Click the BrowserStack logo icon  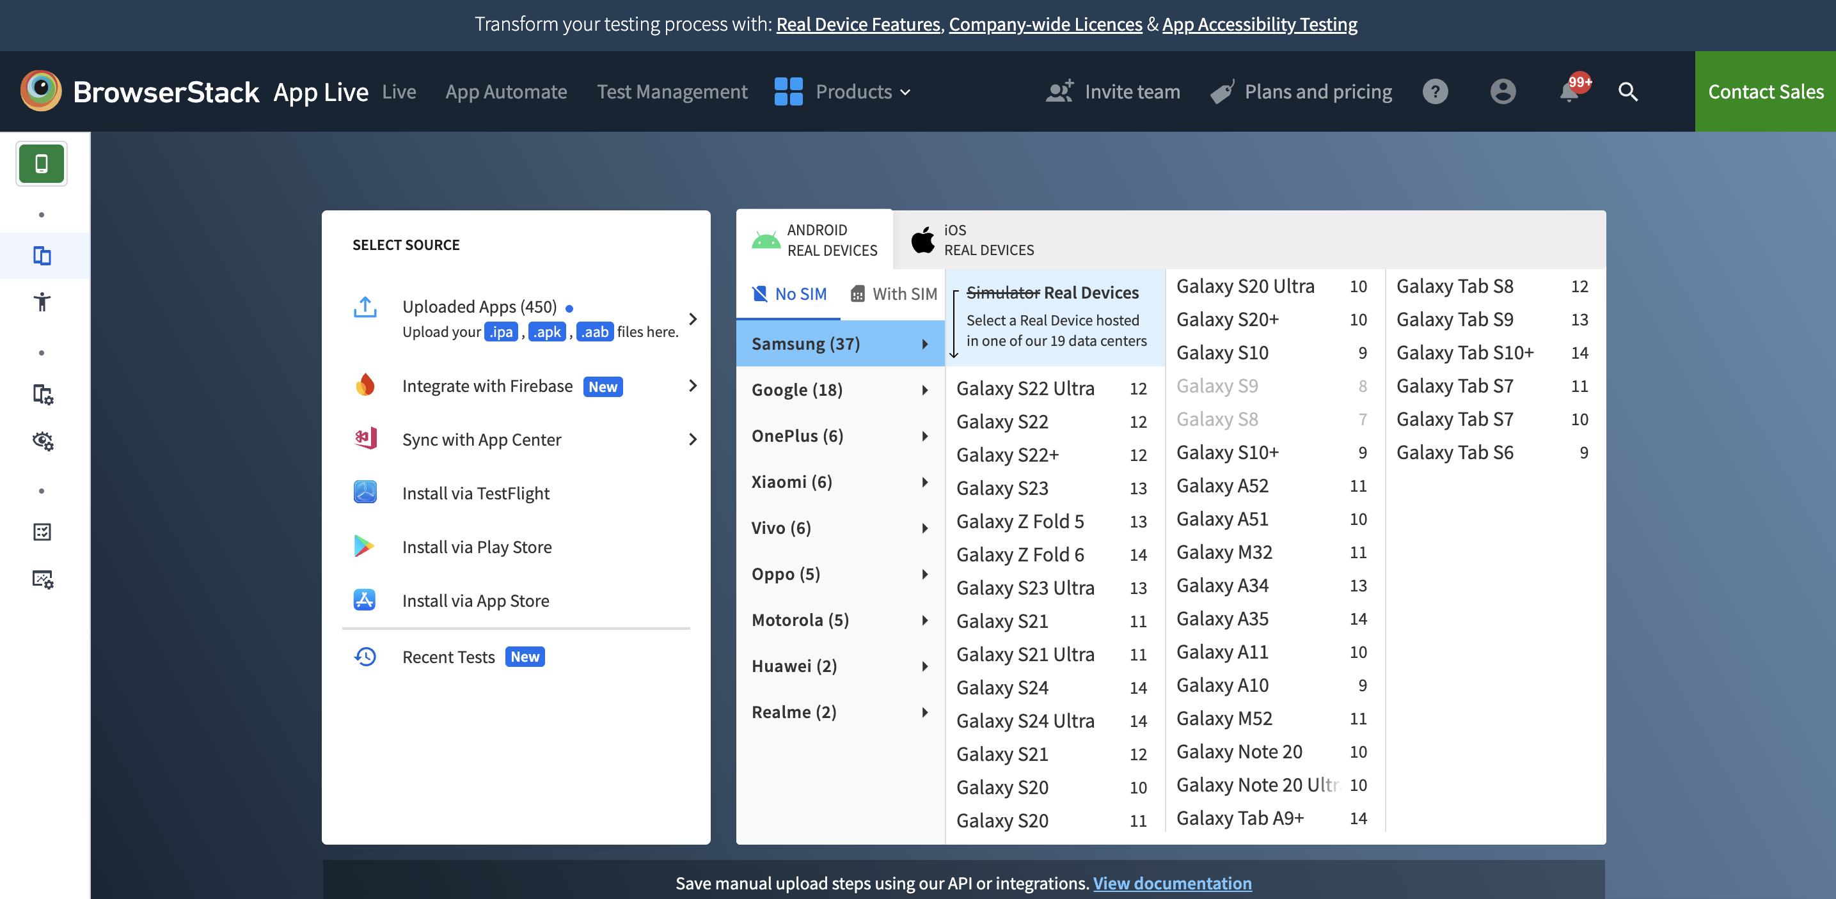click(42, 90)
